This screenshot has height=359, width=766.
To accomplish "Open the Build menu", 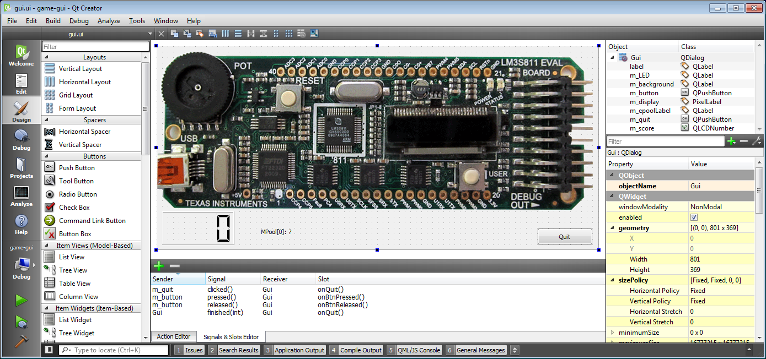I will point(53,21).
